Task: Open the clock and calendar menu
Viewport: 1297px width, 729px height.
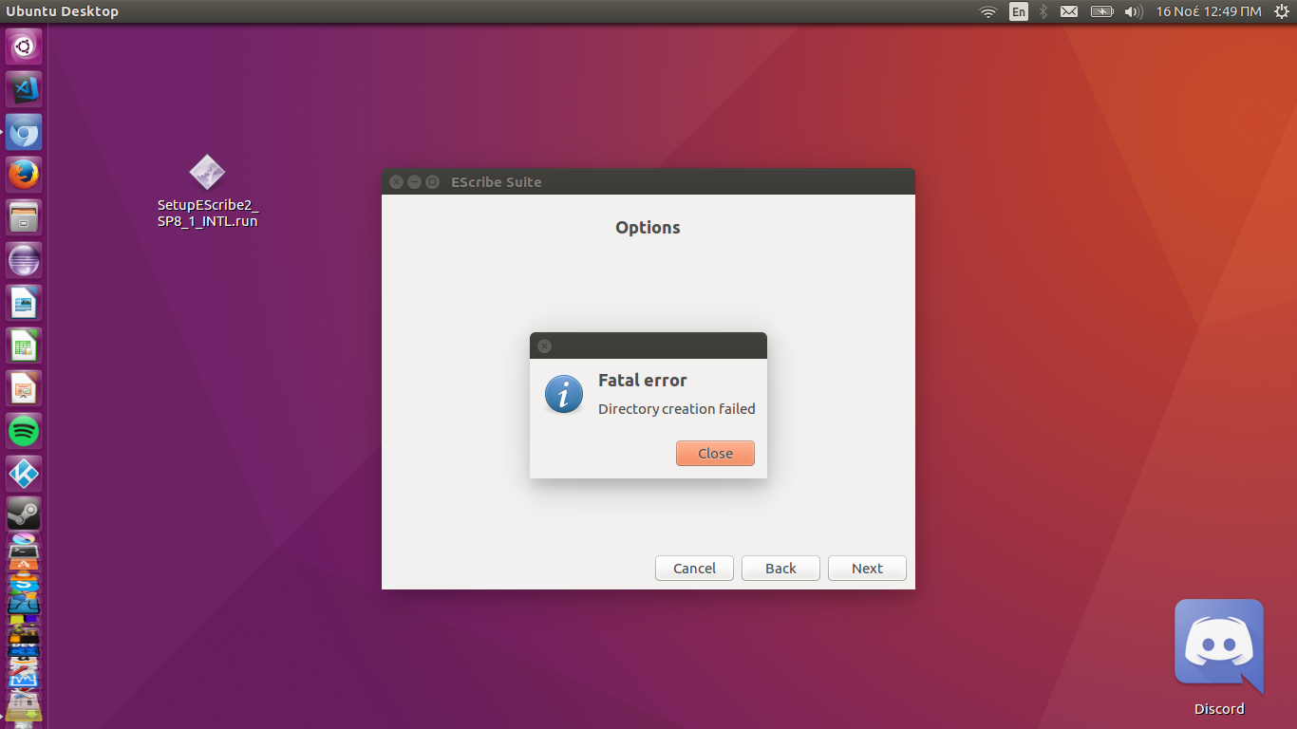Action: pyautogui.click(x=1209, y=11)
